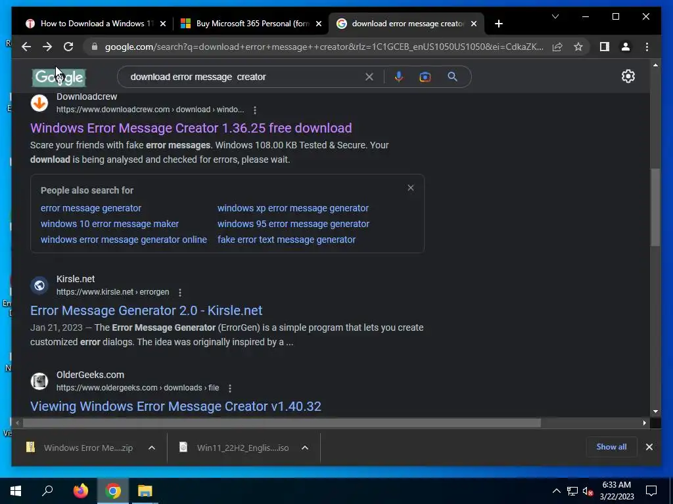Open Windows Error Message Creator 1.36.25 link
The width and height of the screenshot is (673, 504).
click(191, 128)
